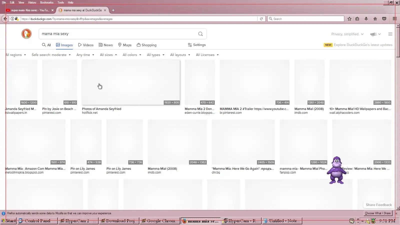
Task: Expand the Any time filter
Action: (85, 55)
